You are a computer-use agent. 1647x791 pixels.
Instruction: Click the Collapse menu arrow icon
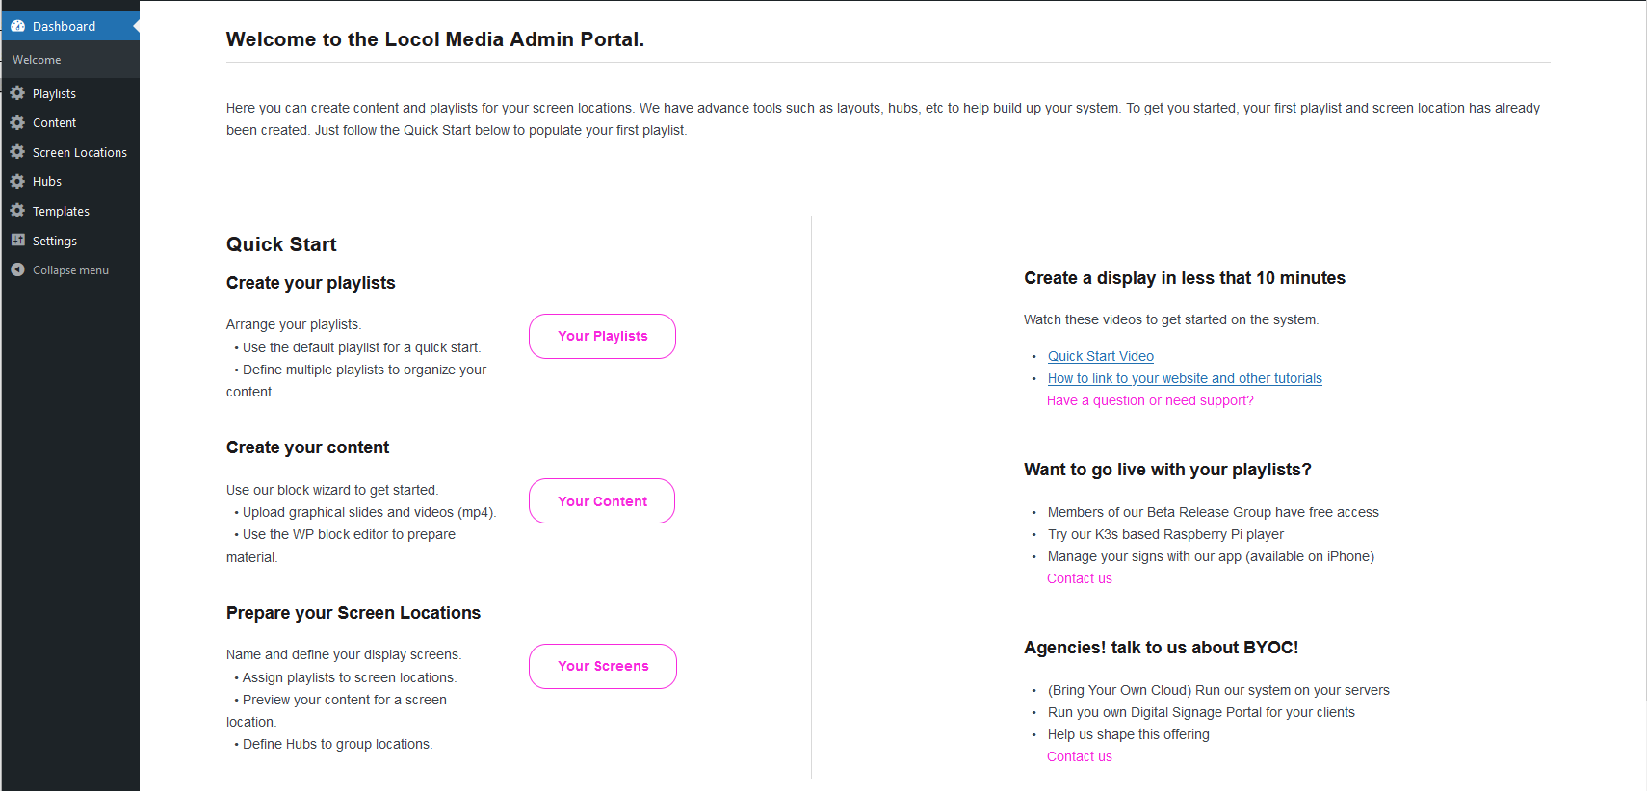[x=16, y=269]
